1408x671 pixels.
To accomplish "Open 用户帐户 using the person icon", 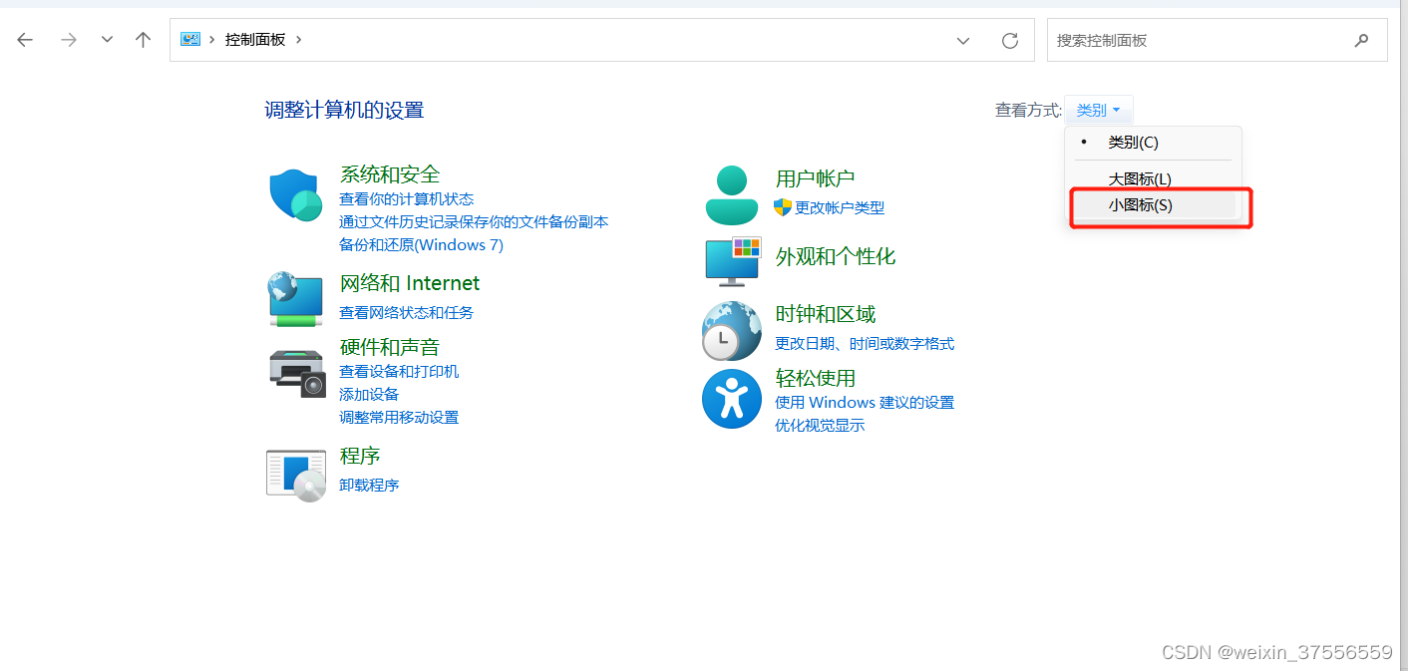I will (x=732, y=192).
